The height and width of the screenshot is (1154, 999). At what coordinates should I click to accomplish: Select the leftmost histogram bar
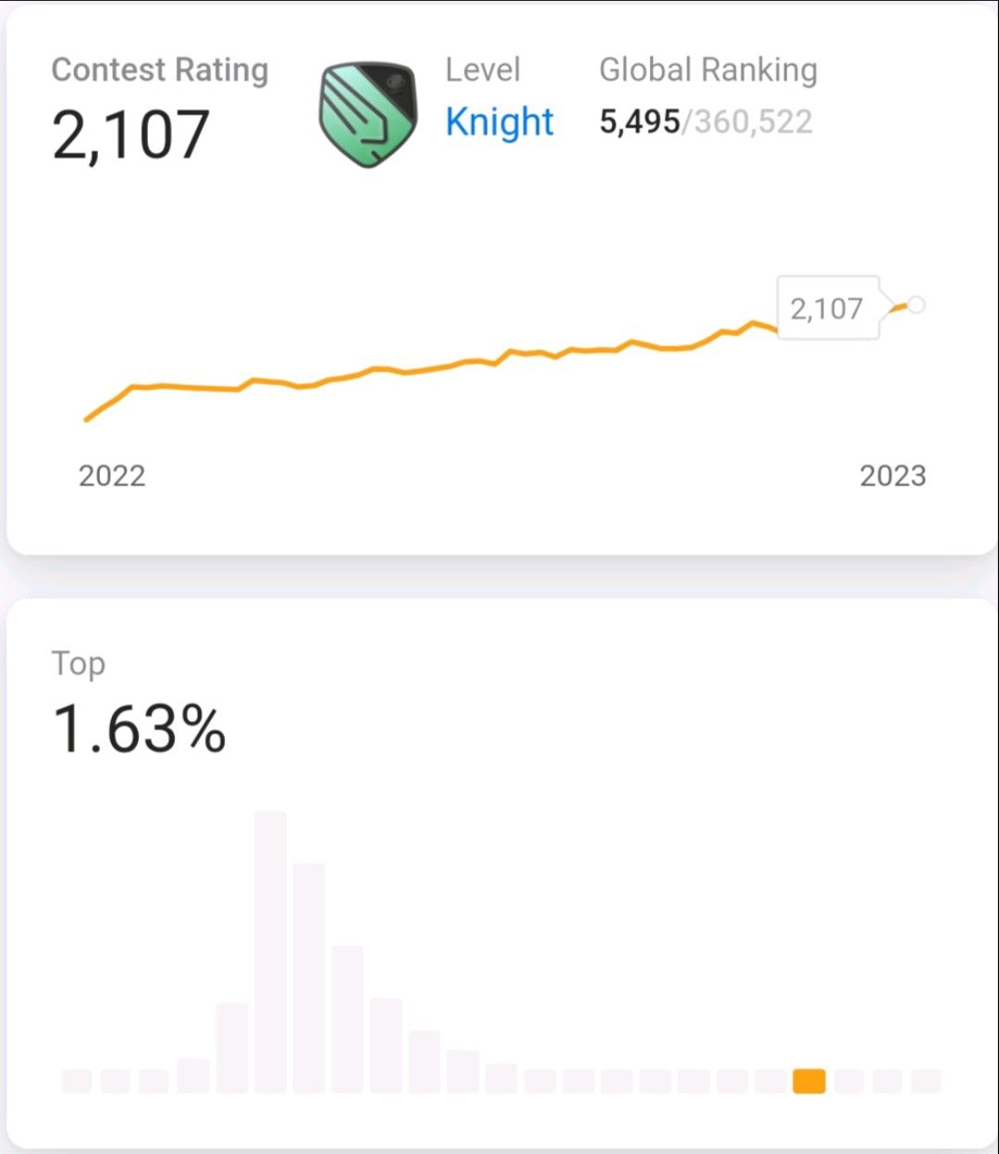78,1081
